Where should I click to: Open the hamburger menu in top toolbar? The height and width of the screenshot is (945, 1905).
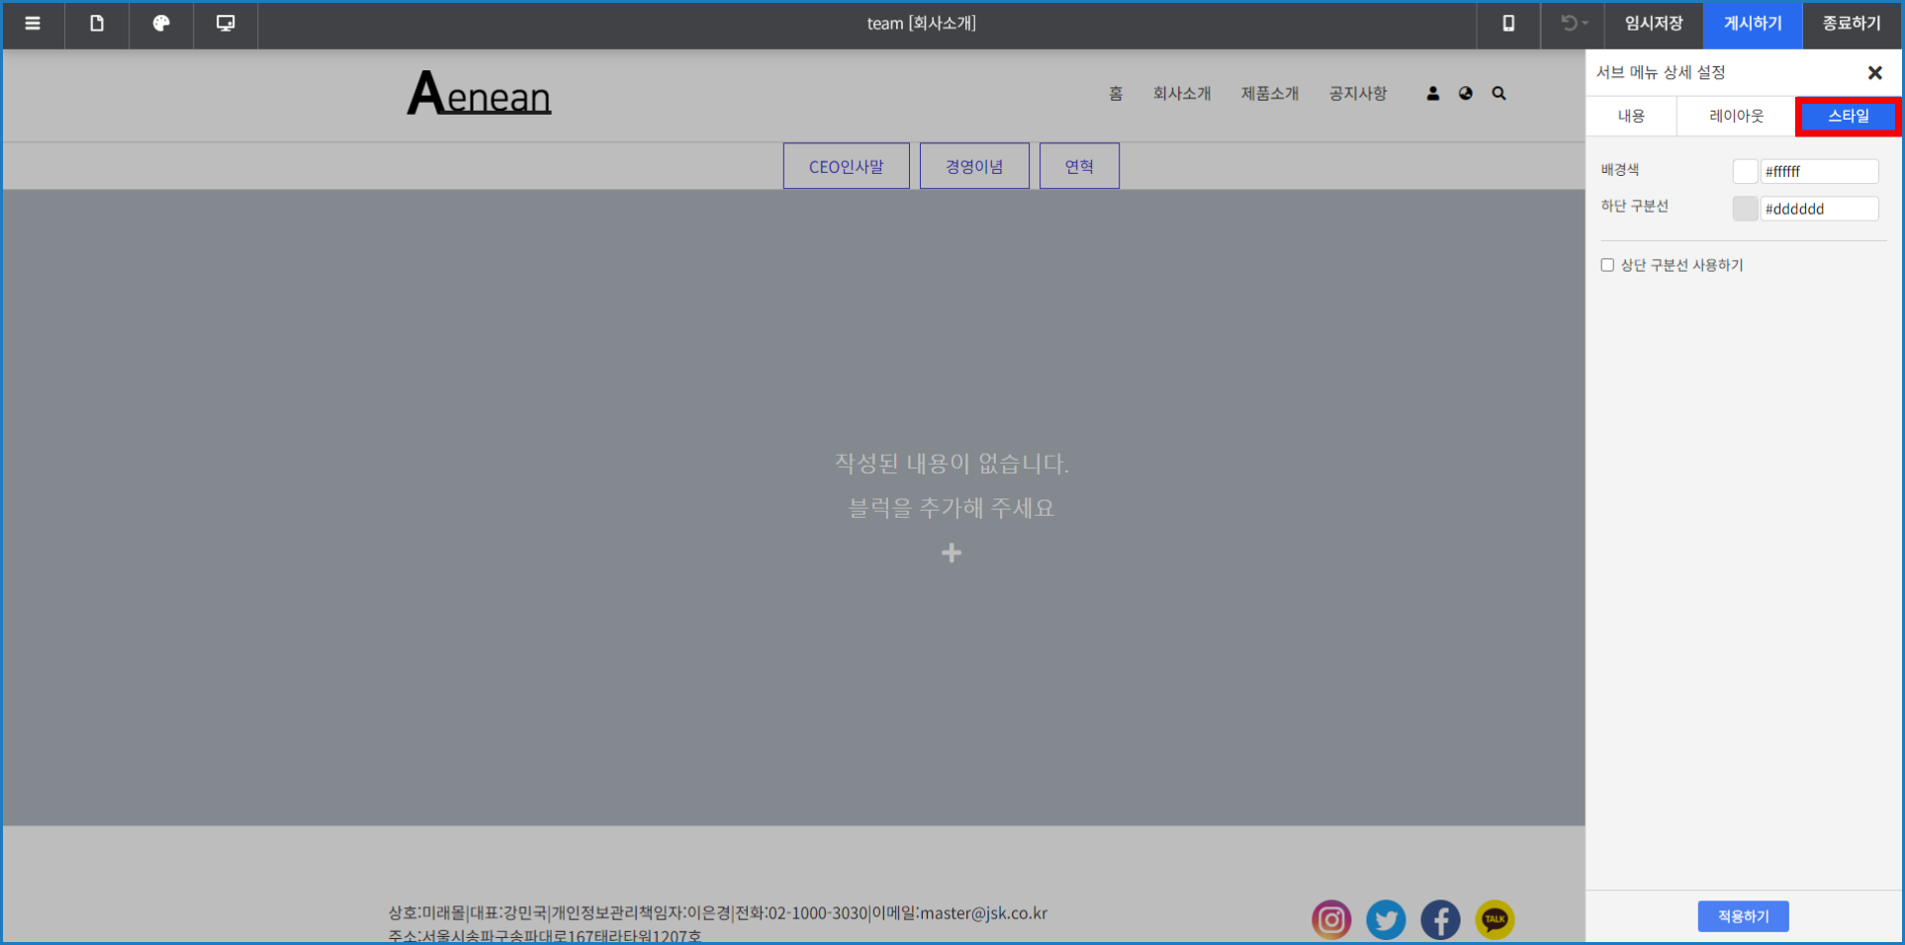click(x=33, y=24)
